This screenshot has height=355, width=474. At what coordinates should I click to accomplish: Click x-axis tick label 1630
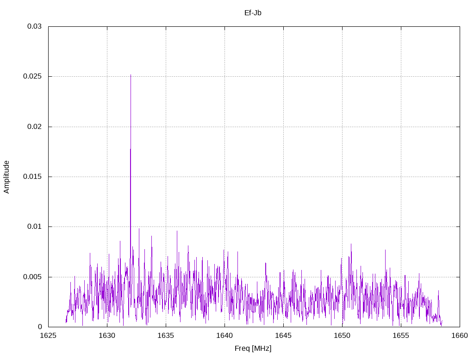[x=107, y=336]
